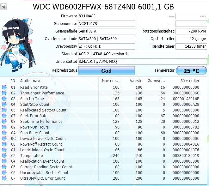
Task: Click the Overførselsmetode field SATA/300 | SATA/600
Action: point(107,39)
